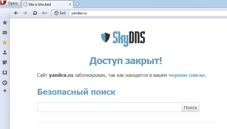
Task: Click the Веб site badge
Action: [x=60, y=13]
